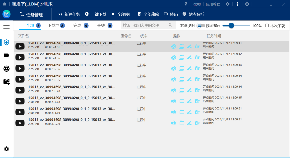Switch to the 完成 tab
This screenshot has height=158, width=290.
(81, 25)
